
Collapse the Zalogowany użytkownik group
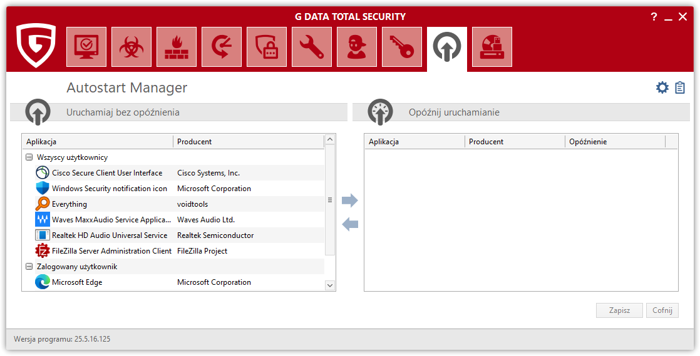click(x=29, y=267)
